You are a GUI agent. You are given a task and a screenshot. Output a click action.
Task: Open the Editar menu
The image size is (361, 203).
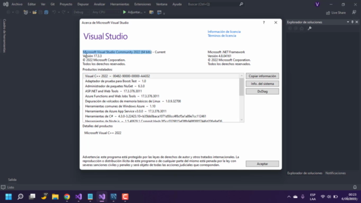click(x=32, y=4)
